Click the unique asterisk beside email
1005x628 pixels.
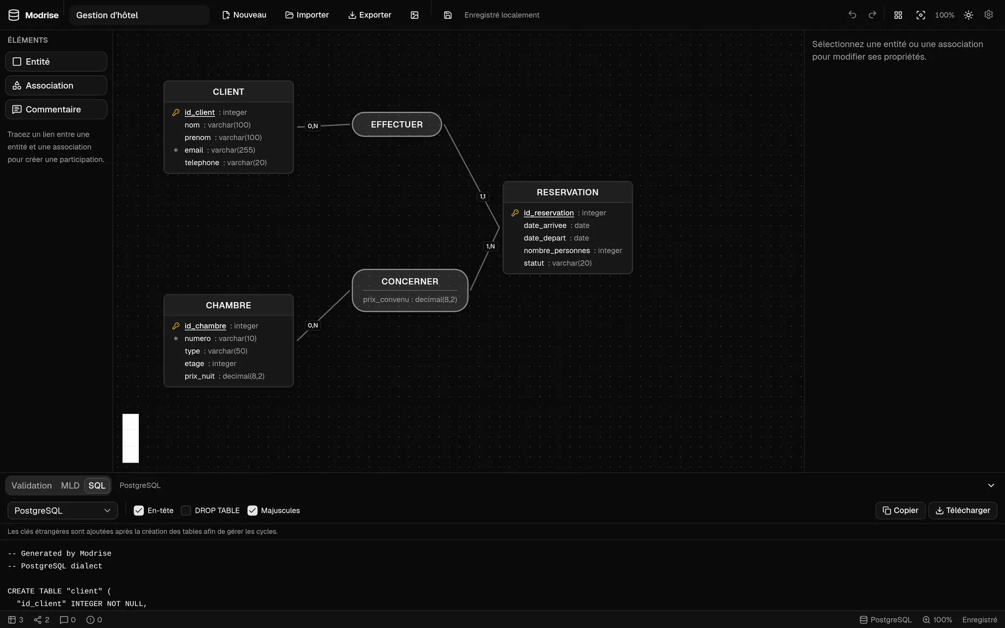point(176,150)
